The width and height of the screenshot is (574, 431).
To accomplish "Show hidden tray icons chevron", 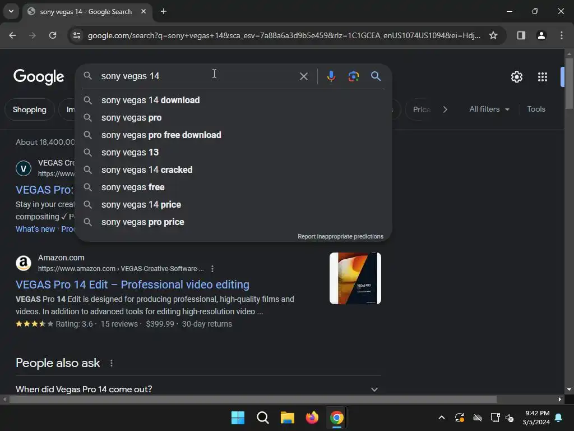I will point(442,418).
